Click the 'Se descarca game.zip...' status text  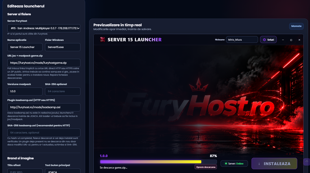[x=113, y=168]
